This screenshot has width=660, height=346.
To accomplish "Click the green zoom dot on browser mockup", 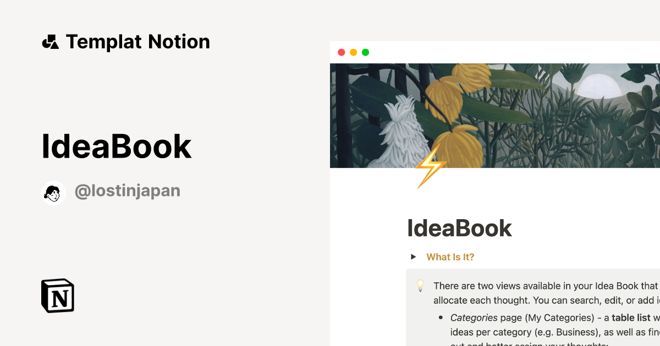I will [365, 52].
